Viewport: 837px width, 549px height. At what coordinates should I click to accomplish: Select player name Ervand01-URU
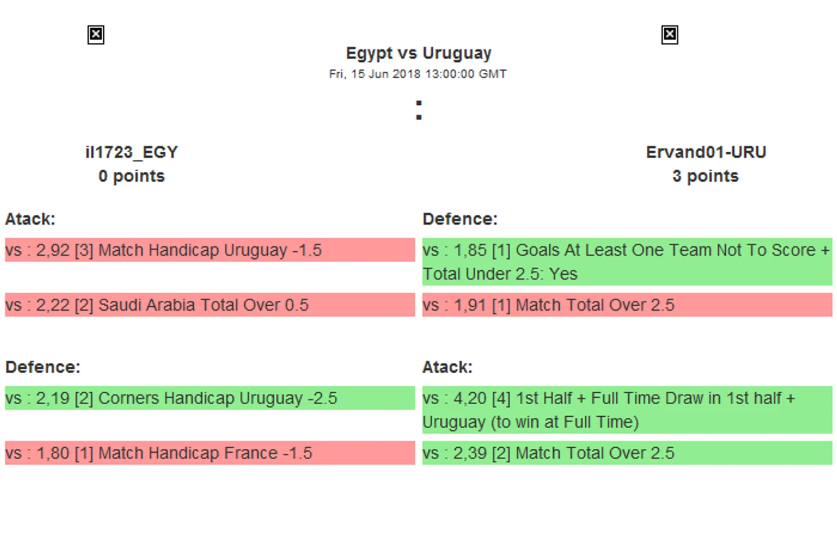[706, 152]
